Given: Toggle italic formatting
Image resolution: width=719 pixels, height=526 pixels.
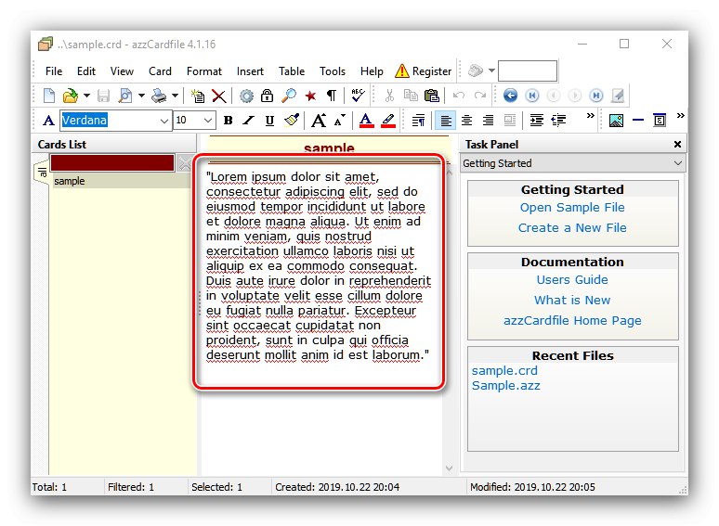Looking at the screenshot, I should coord(249,121).
